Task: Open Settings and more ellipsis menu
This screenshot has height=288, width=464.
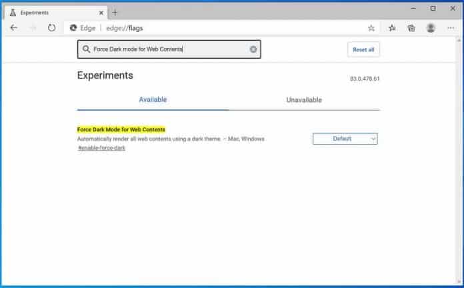Action: [451, 28]
